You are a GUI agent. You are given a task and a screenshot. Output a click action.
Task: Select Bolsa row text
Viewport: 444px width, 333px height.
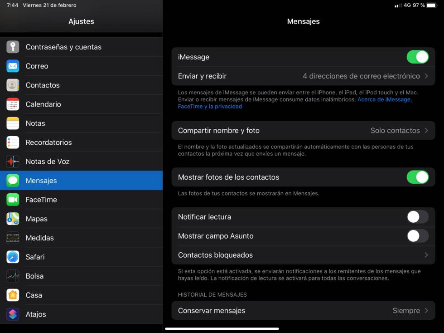pos(34,276)
